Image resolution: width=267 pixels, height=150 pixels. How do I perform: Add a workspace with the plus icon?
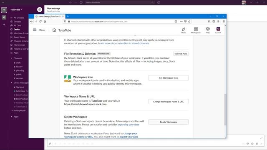[4, 25]
